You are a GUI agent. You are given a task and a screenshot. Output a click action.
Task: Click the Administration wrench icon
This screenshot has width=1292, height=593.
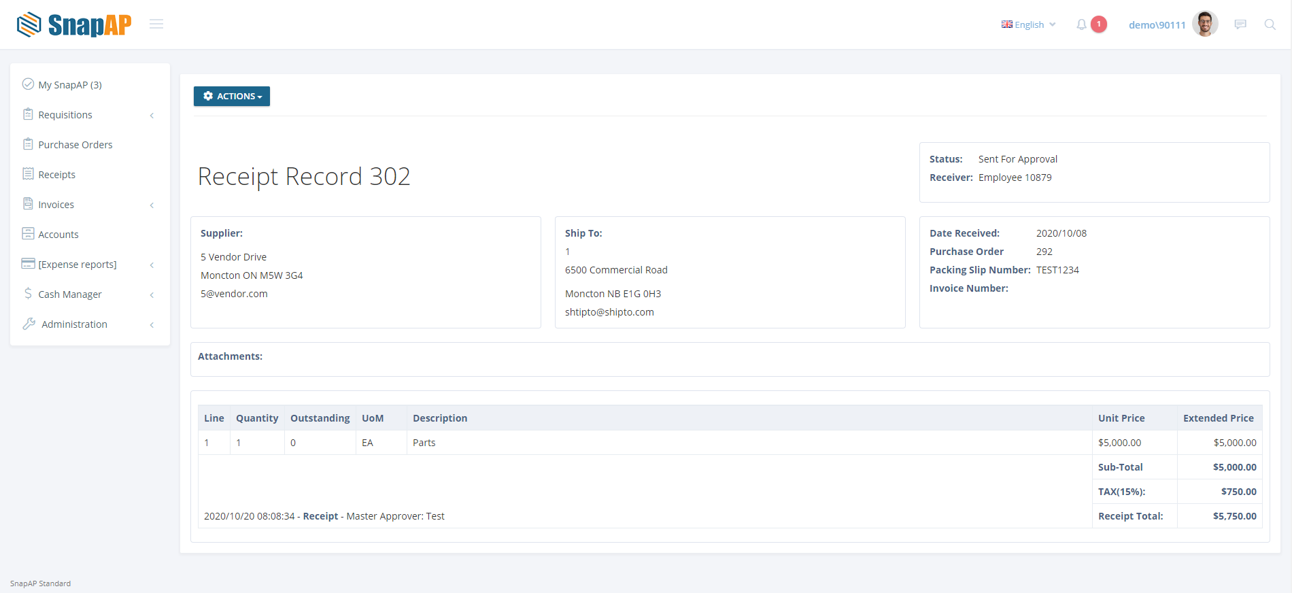pos(29,324)
